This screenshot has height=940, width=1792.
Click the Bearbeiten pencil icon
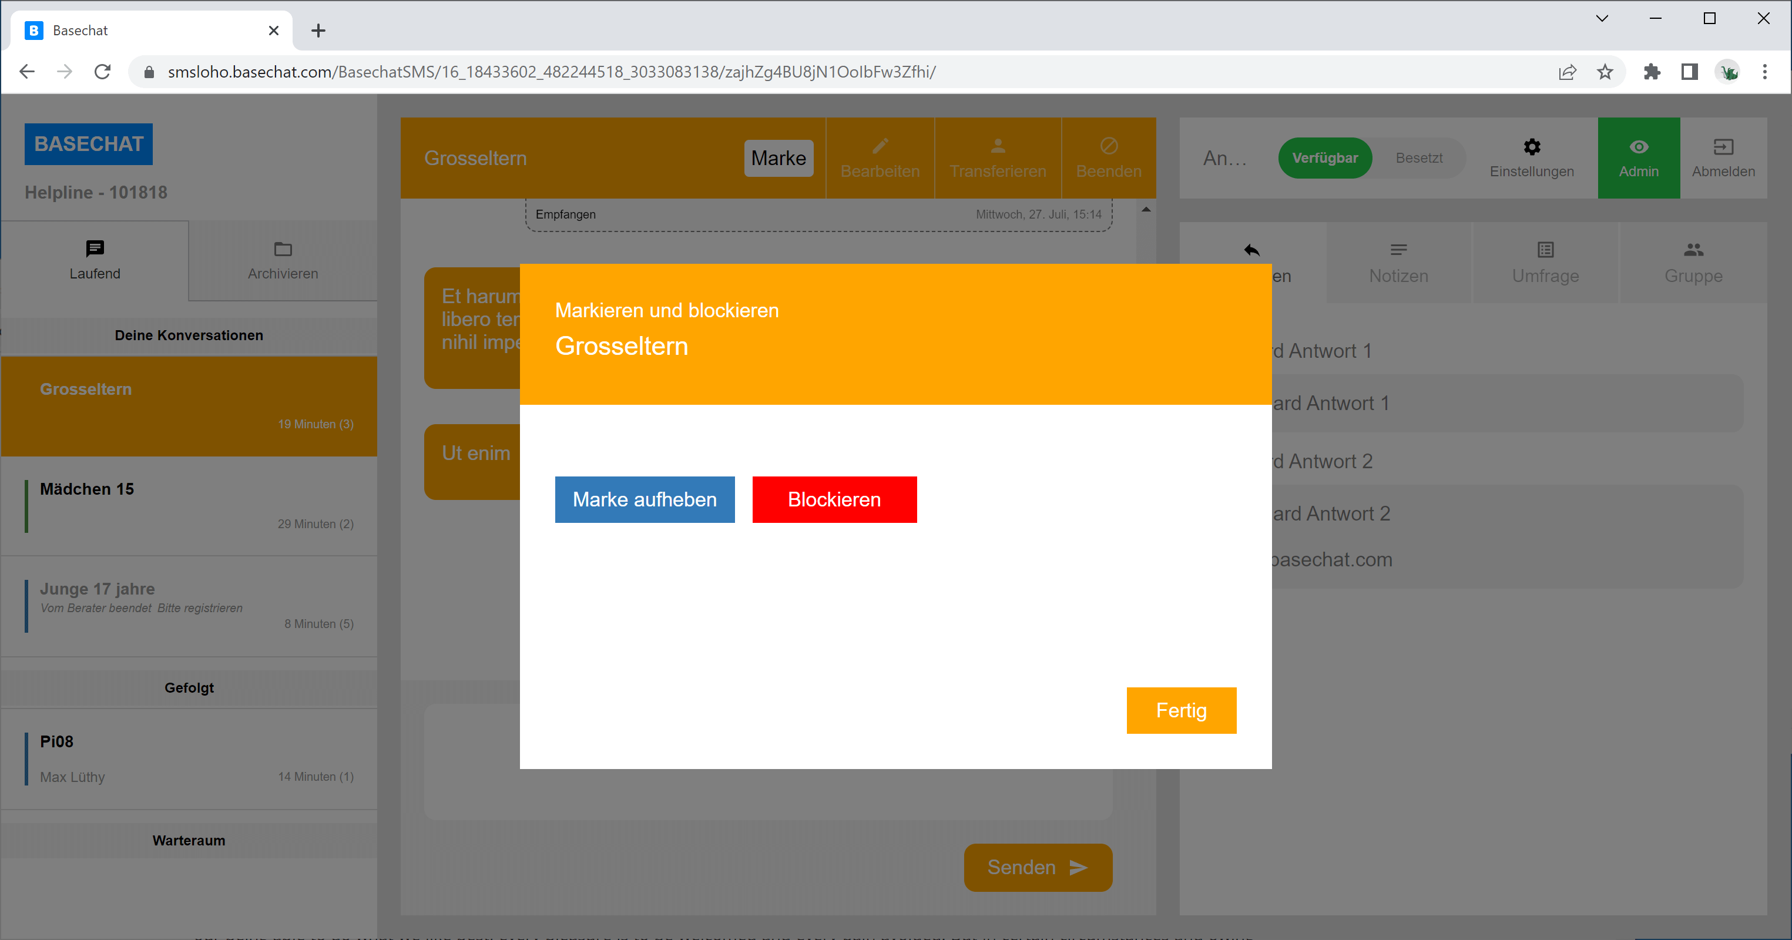(880, 146)
